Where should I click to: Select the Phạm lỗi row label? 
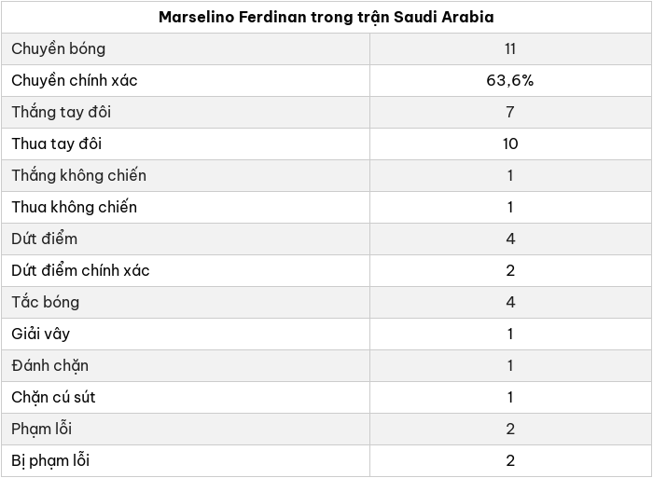tap(42, 429)
